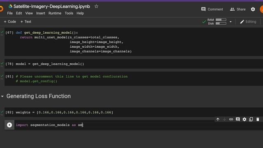The width and height of the screenshot is (263, 148).
Task: Delete the selected cell
Action: tap(258, 119)
